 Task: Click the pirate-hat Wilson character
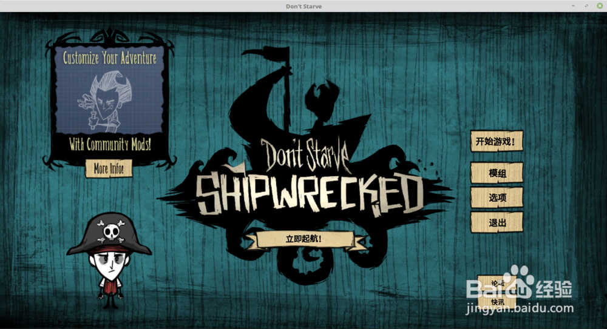point(109,261)
